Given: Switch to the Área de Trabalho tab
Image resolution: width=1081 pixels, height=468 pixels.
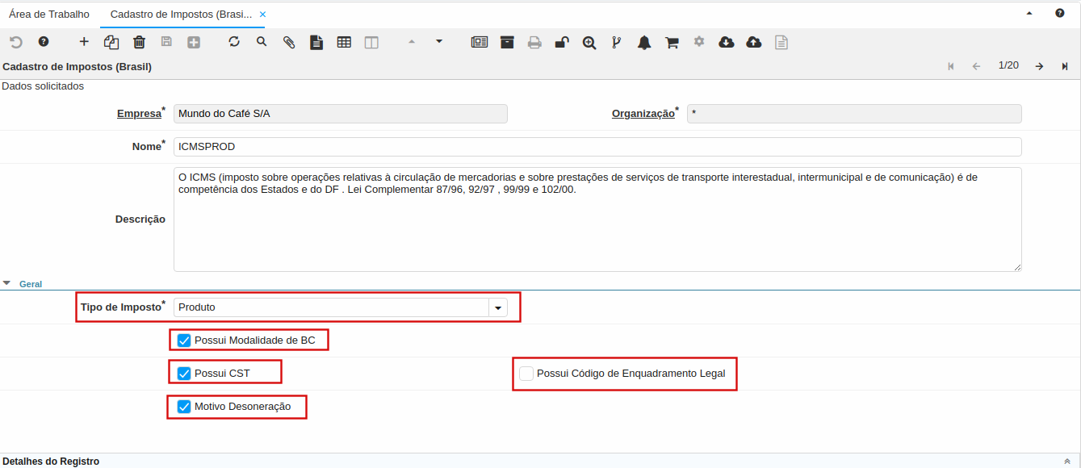Looking at the screenshot, I should pyautogui.click(x=49, y=15).
